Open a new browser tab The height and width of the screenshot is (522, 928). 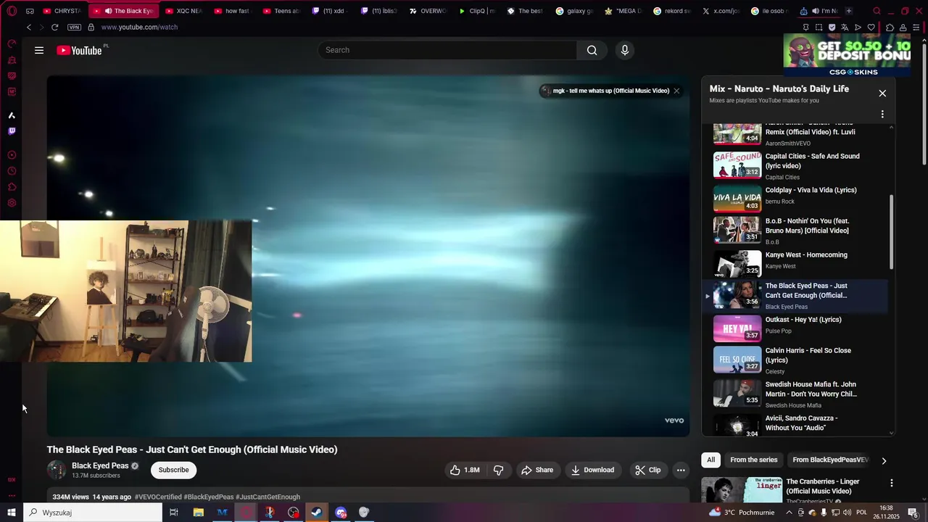click(x=849, y=11)
